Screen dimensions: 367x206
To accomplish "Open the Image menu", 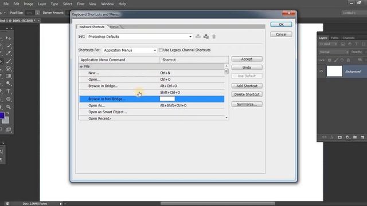I will click(28, 4).
